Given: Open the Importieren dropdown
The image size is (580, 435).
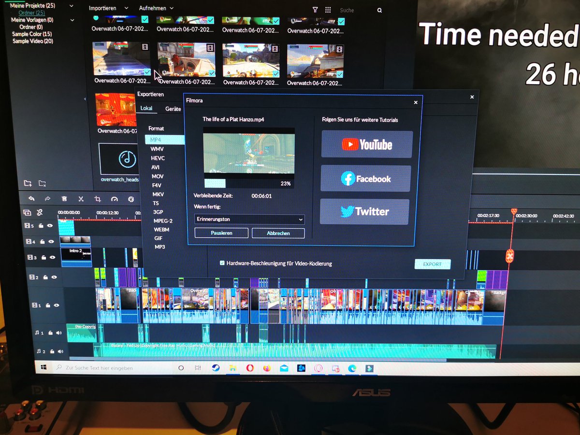Looking at the screenshot, I should (x=109, y=8).
